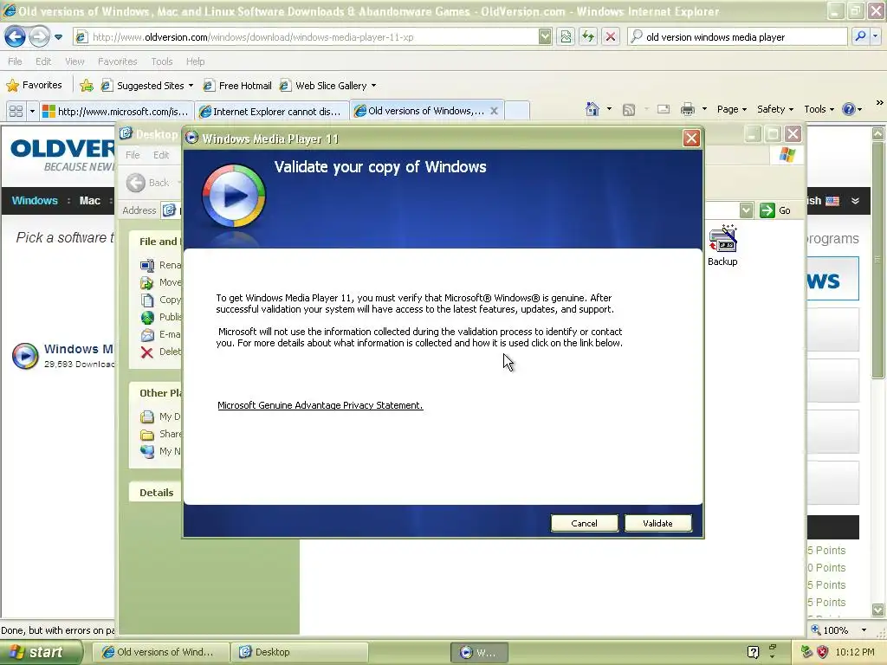The image size is (887, 665).
Task: Switch to the Desktop taskbar item
Action: pos(299,652)
